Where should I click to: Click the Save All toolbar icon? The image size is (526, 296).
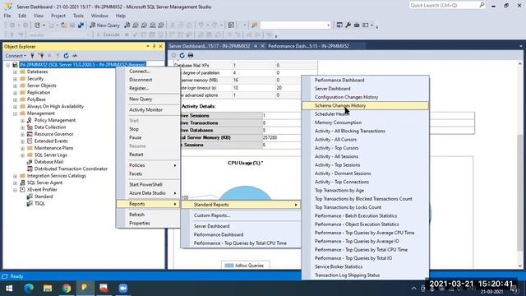tap(81, 25)
